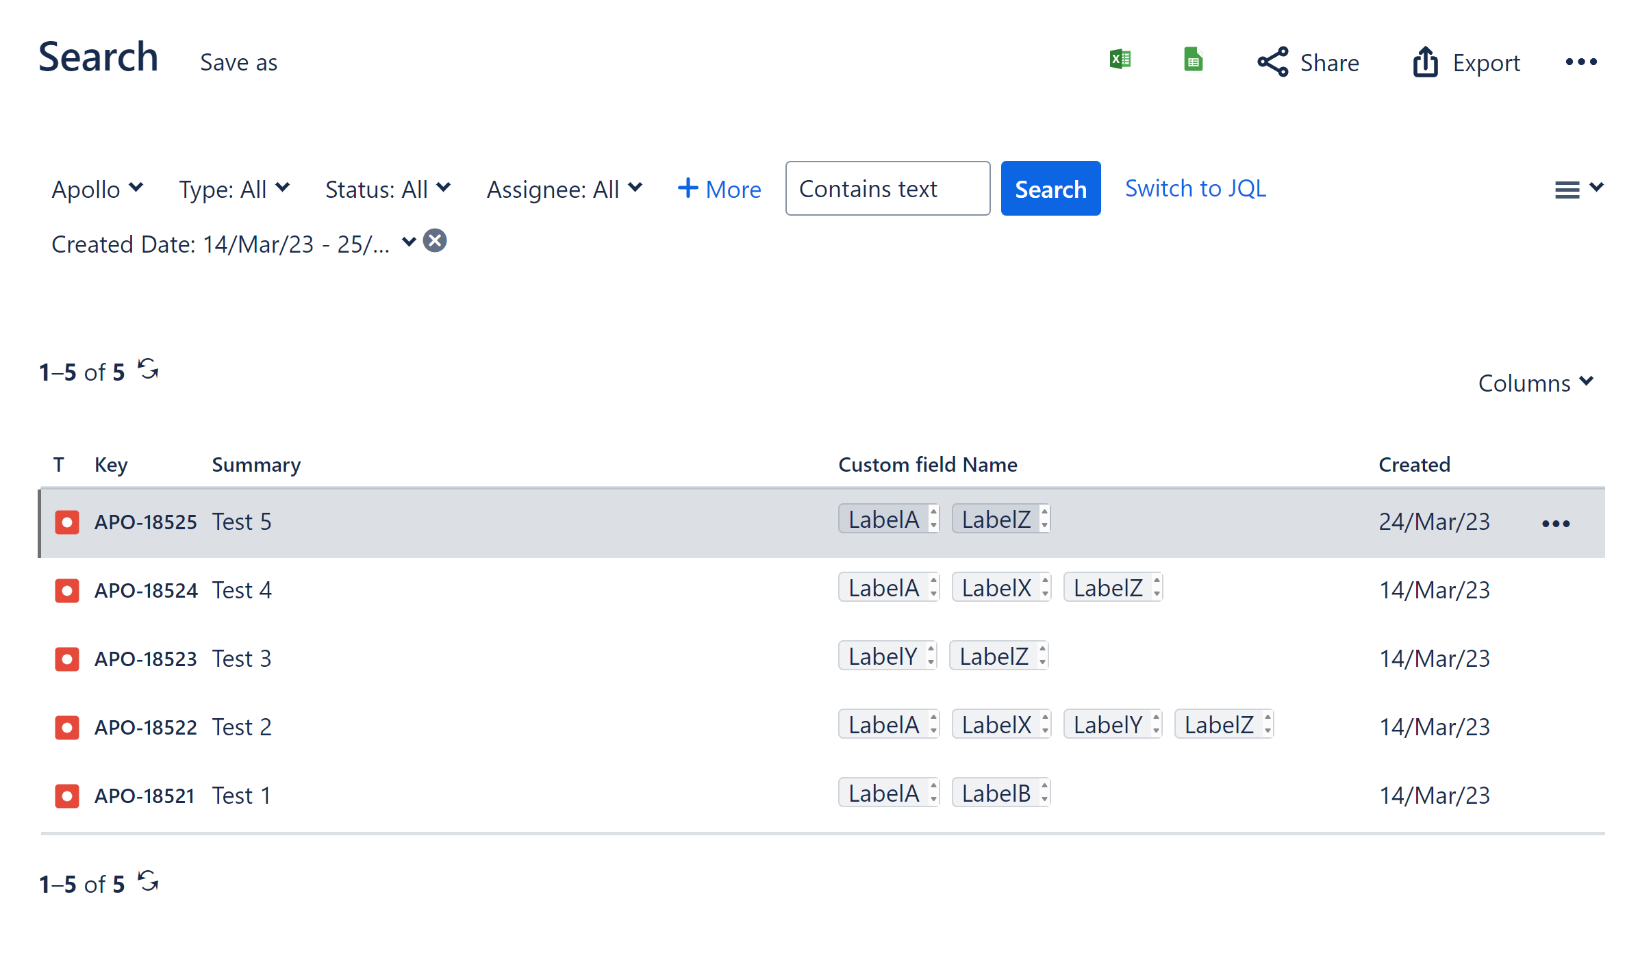Remove the Created Date filter
The height and width of the screenshot is (953, 1638).
(x=435, y=241)
